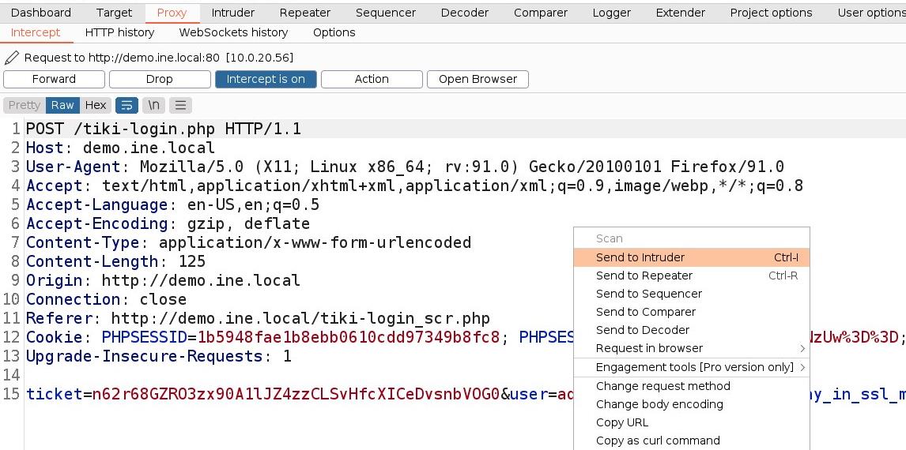Open the Action dropdown button
Viewport: 906px width, 450px height.
click(x=372, y=79)
